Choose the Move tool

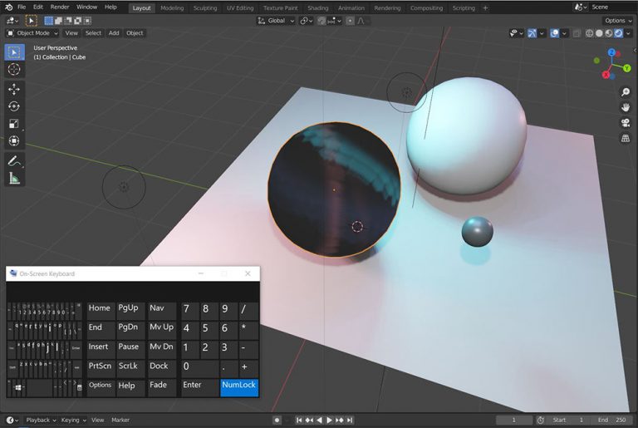pyautogui.click(x=14, y=89)
